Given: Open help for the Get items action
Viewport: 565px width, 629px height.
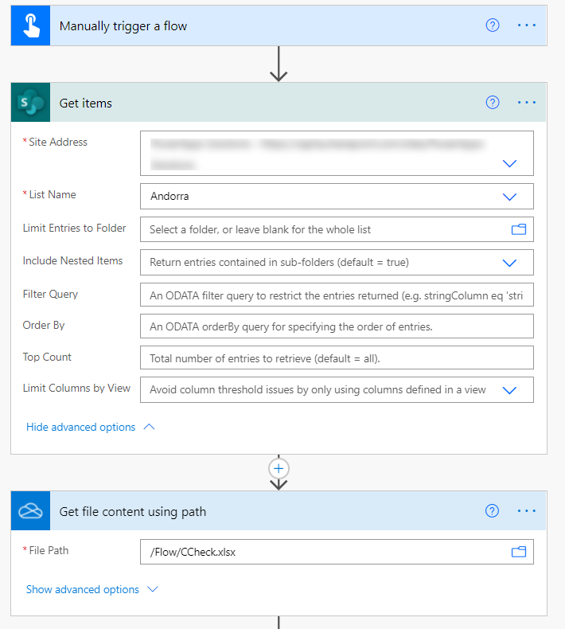Looking at the screenshot, I should coord(493,102).
